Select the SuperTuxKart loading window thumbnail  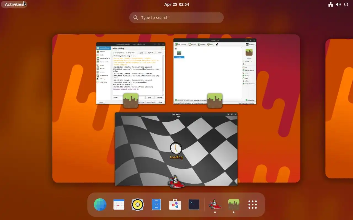[176, 149]
